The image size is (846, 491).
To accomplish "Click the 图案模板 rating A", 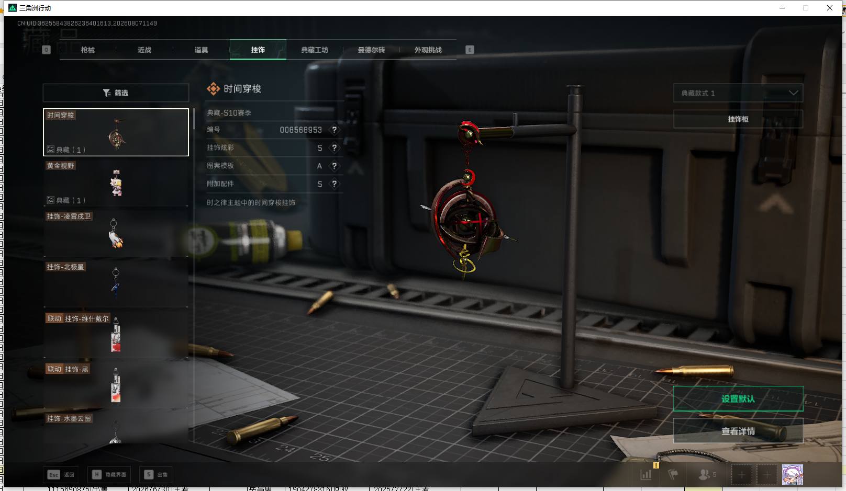I will (x=319, y=166).
